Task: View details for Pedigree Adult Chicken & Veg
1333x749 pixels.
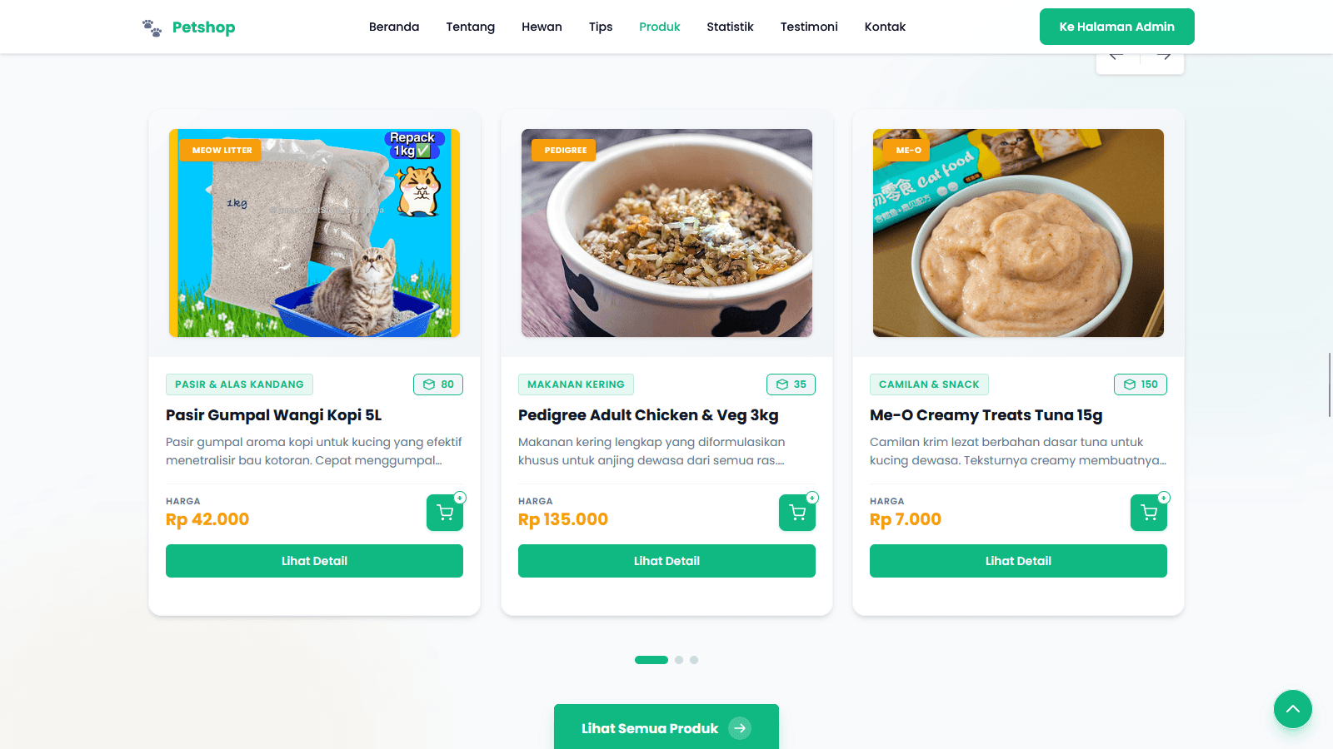Action: [666, 561]
